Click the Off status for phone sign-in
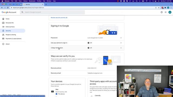 click(x=90, y=43)
